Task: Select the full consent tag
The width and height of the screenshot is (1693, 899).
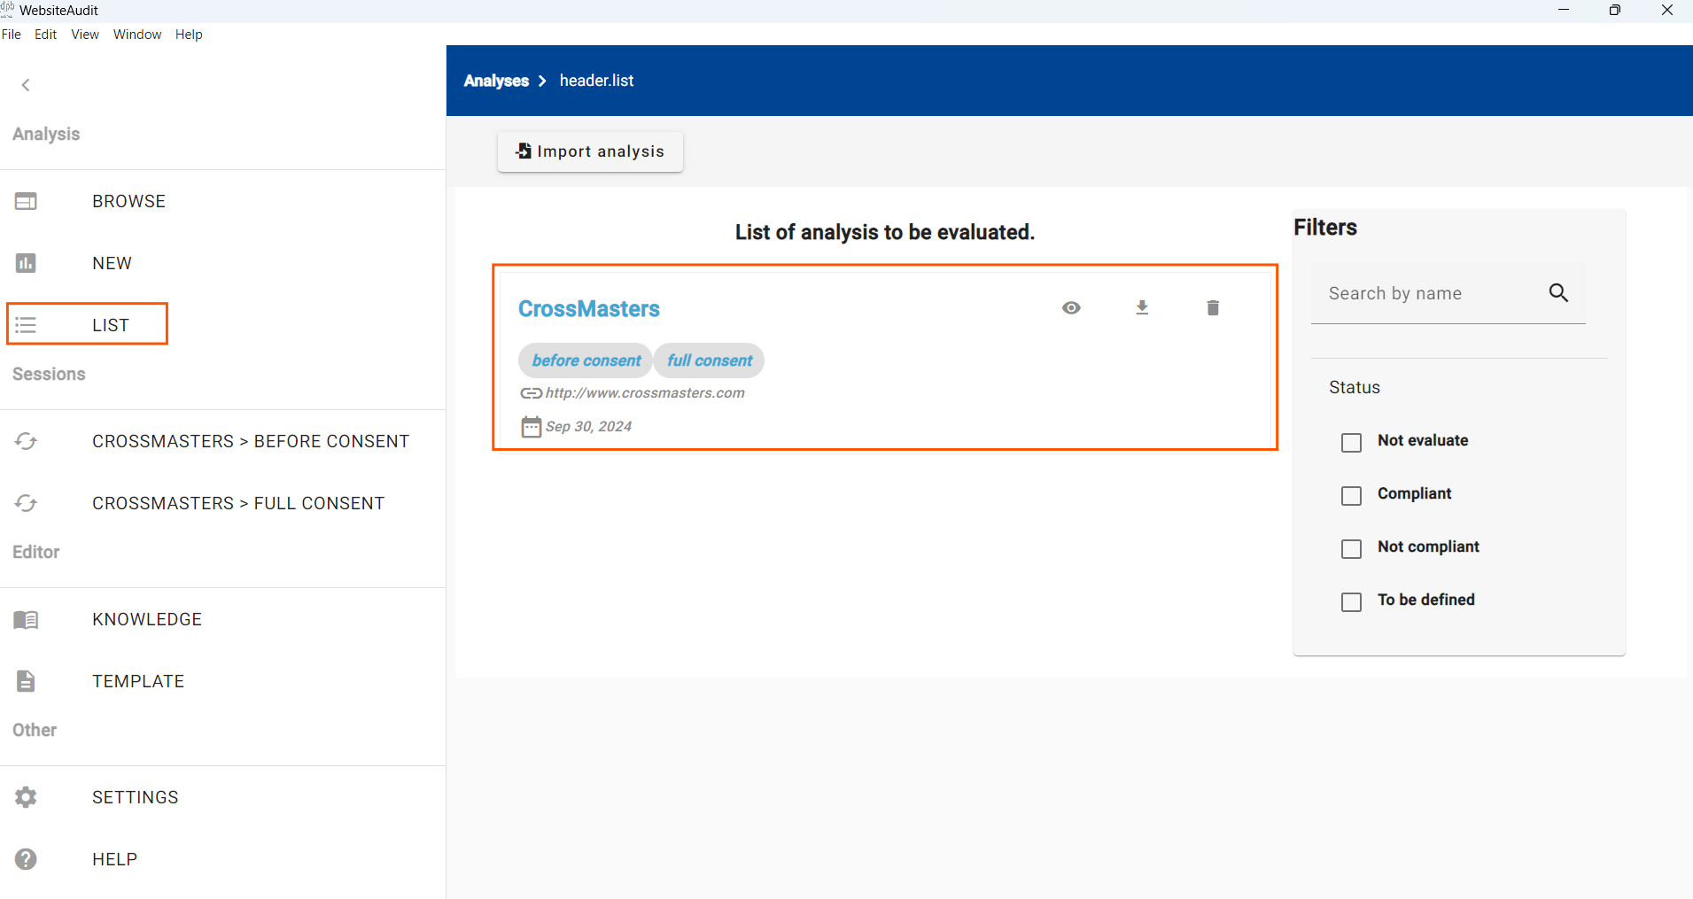Action: pyautogui.click(x=709, y=360)
